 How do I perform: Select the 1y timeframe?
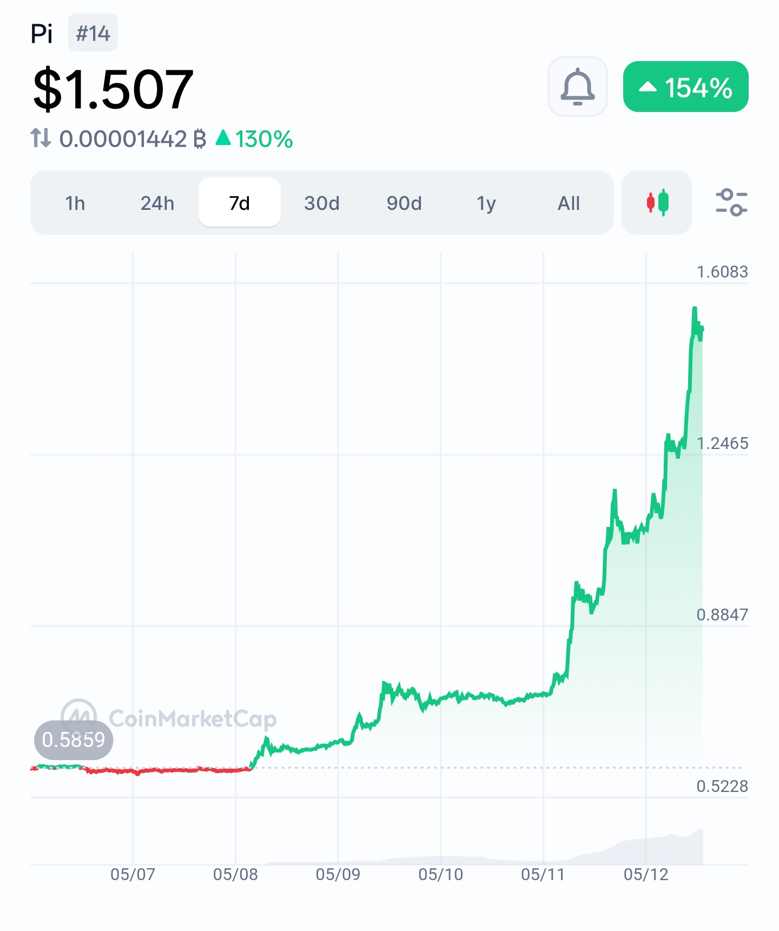(486, 203)
